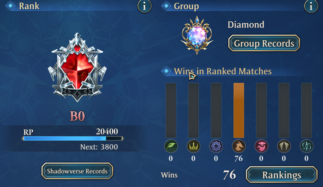Open Shadowverse Records
323x187 pixels.
77,171
